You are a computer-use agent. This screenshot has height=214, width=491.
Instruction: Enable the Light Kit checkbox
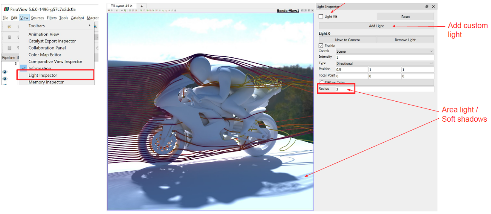tap(321, 16)
